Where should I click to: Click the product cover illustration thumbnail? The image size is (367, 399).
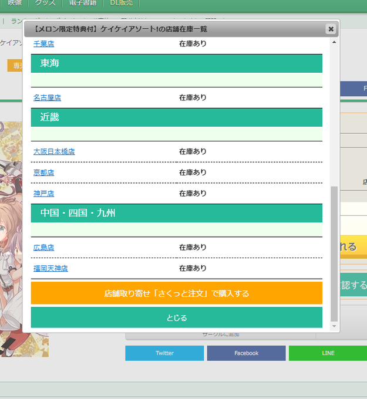(x=12, y=239)
